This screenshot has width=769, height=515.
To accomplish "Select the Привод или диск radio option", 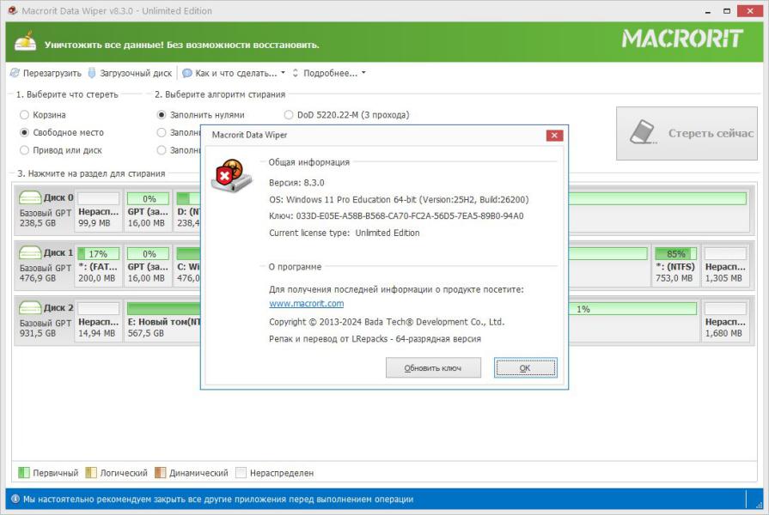I will click(25, 151).
